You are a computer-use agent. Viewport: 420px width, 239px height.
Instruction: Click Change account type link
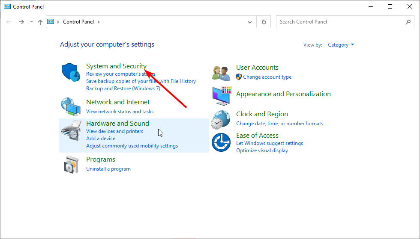coord(267,77)
